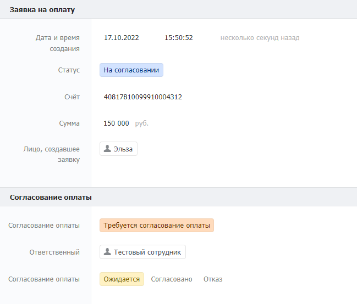Click the Дата и время создания label
Viewport: 357px width, 304px height.
click(58, 43)
